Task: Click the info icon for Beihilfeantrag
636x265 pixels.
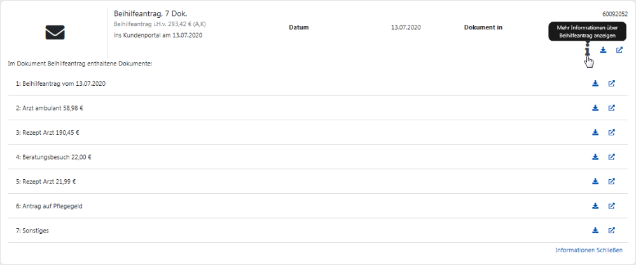Action: [588, 50]
